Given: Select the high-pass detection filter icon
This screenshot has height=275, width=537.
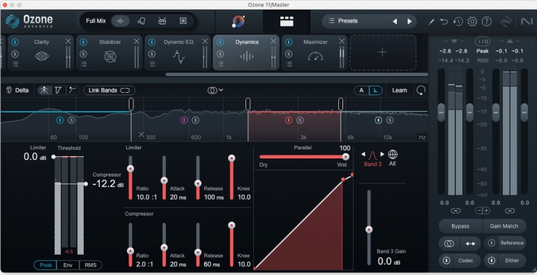Looking at the screenshot, I should (x=73, y=90).
